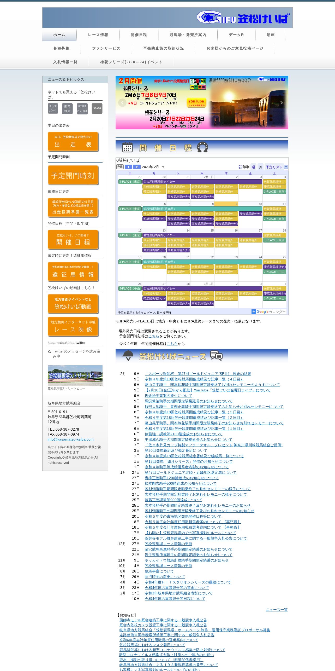Follow the こちら link for 年間開催日程
Image resolution: width=335 pixels, height=671 pixels.
coord(172,344)
